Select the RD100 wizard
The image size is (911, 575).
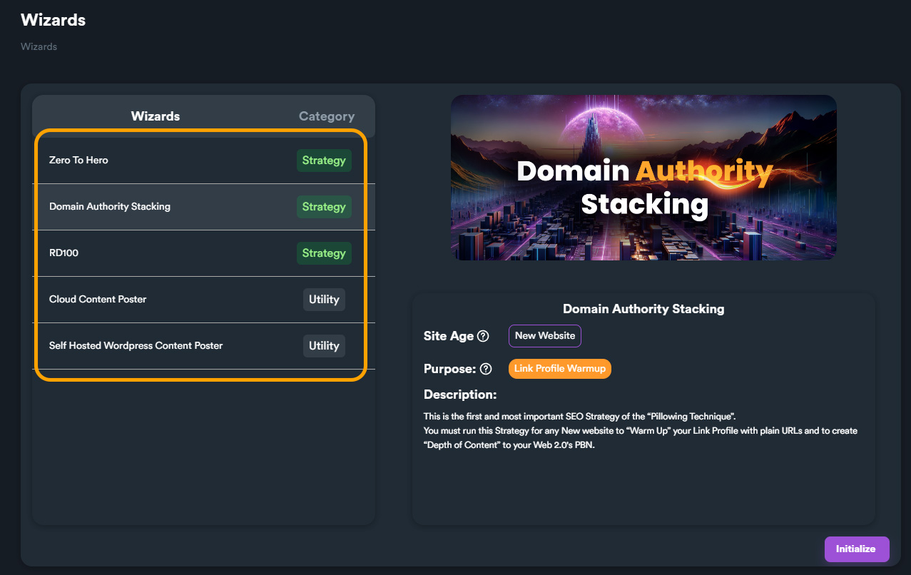click(x=203, y=253)
